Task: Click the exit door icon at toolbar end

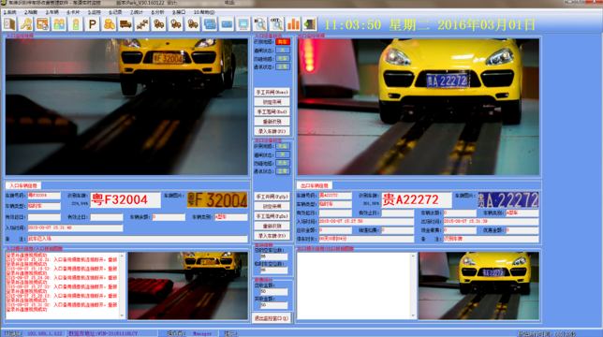Action: pos(310,24)
